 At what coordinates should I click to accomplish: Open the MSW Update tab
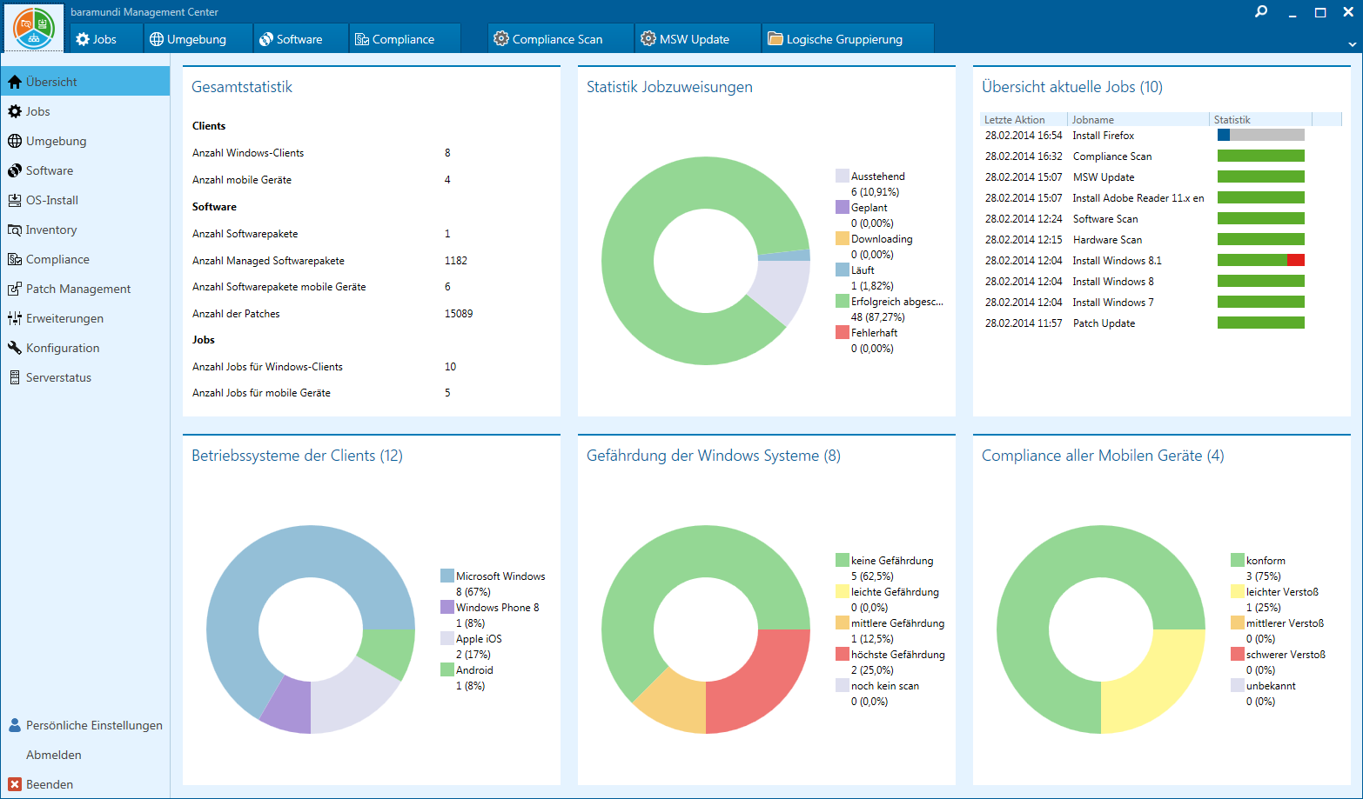coord(694,39)
